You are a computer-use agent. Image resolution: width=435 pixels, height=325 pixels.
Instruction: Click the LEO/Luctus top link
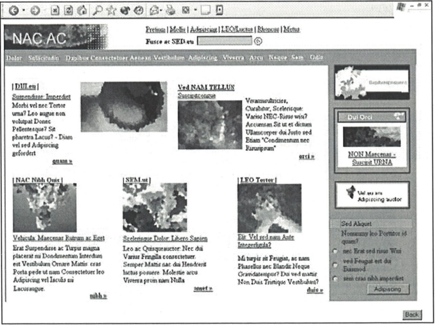click(237, 29)
